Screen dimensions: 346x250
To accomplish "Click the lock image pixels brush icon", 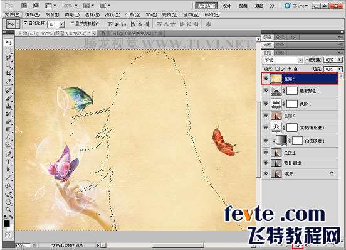I will pos(283,69).
